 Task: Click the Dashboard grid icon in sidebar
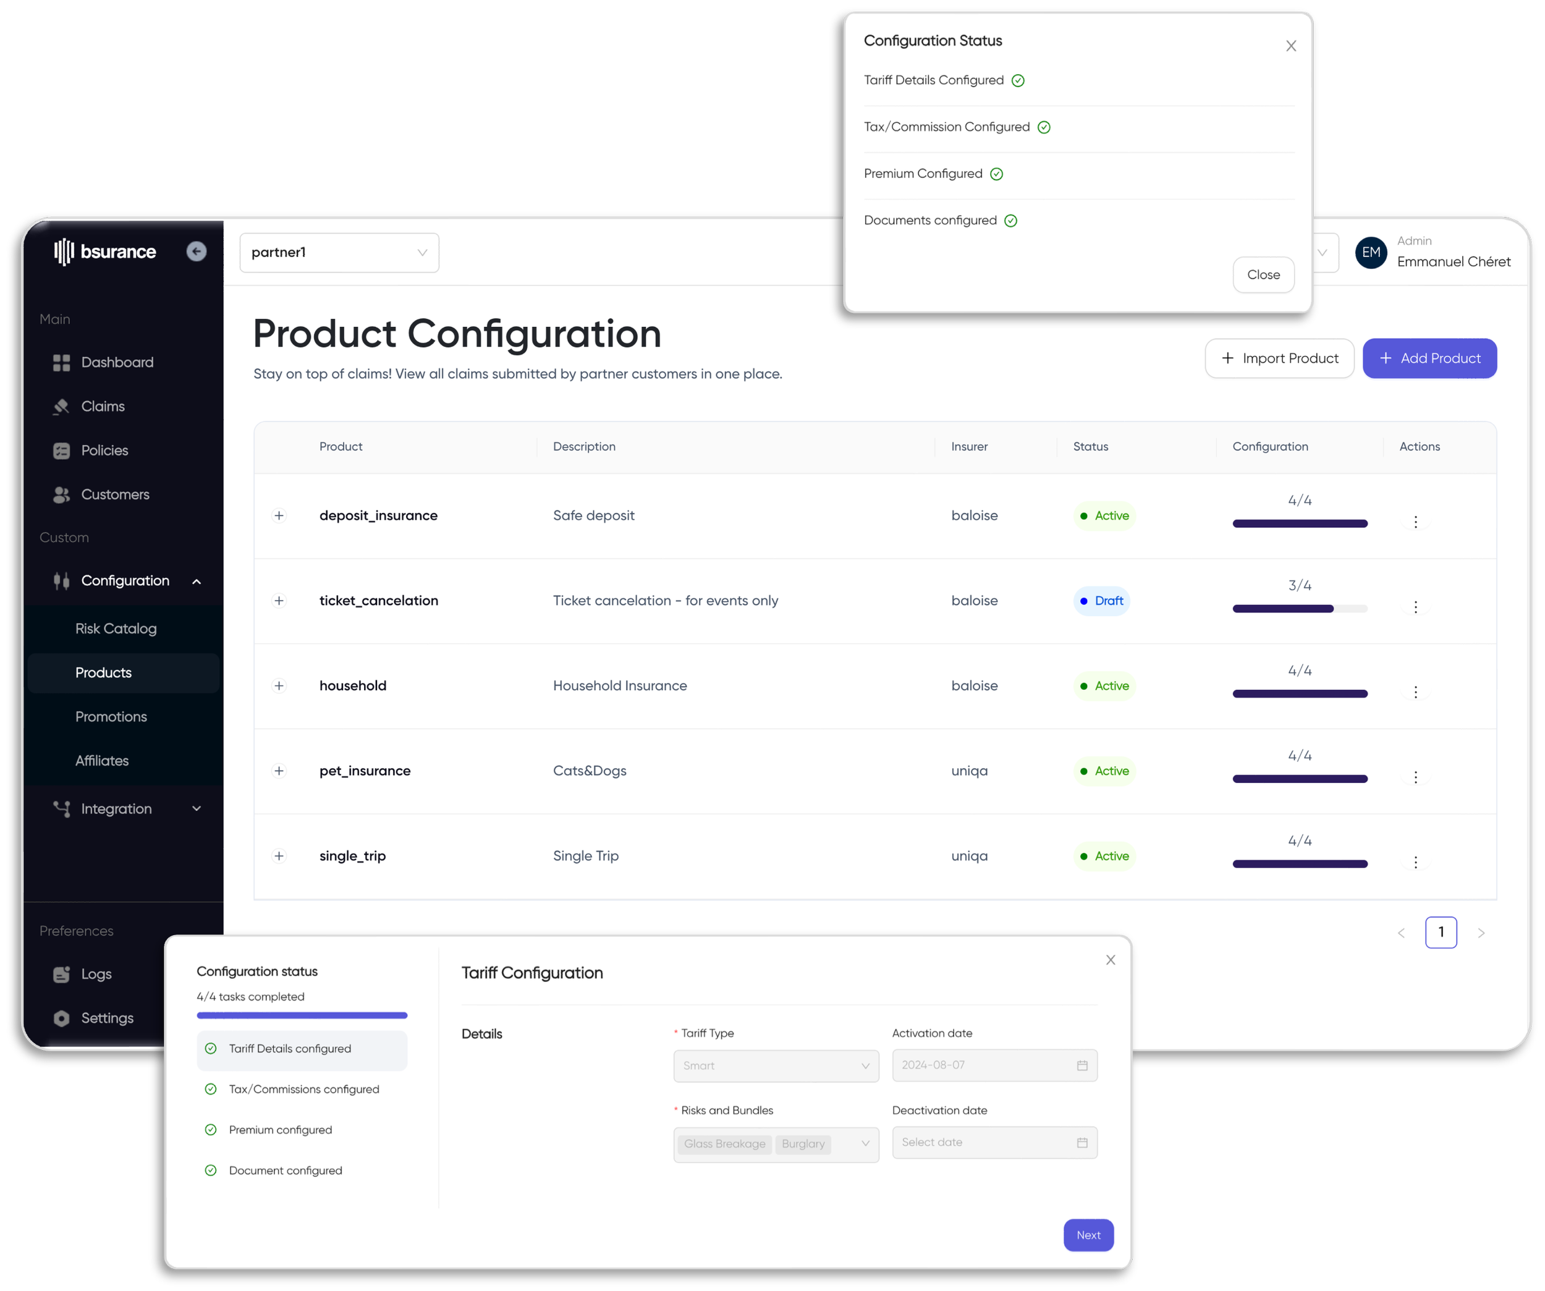(x=61, y=363)
